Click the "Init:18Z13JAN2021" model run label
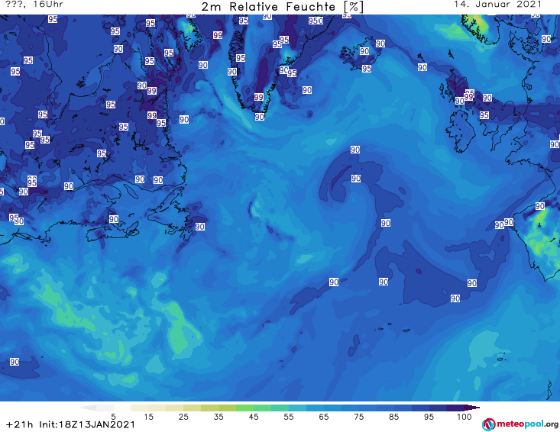The height and width of the screenshot is (432, 560). coord(87,424)
